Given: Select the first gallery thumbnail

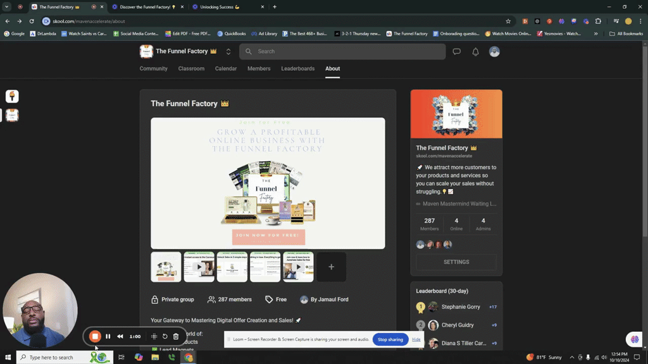Looking at the screenshot, I should (x=166, y=267).
